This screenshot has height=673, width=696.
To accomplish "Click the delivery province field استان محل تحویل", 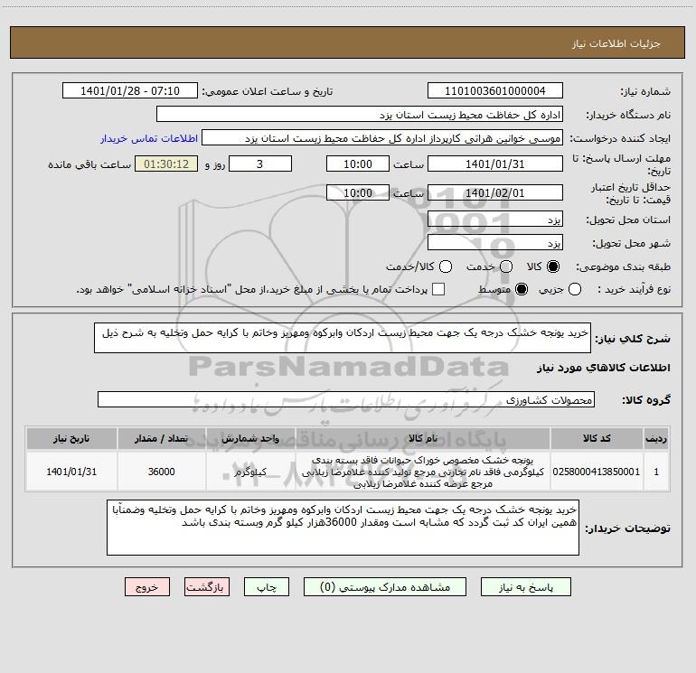I will 495,220.
